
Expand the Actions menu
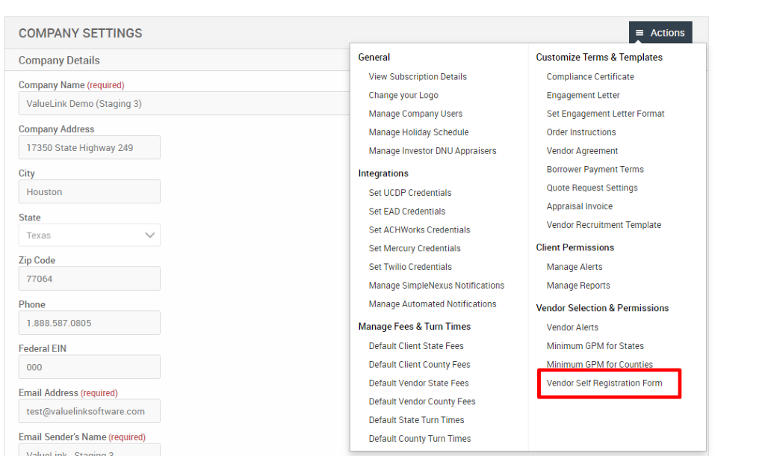pos(660,32)
